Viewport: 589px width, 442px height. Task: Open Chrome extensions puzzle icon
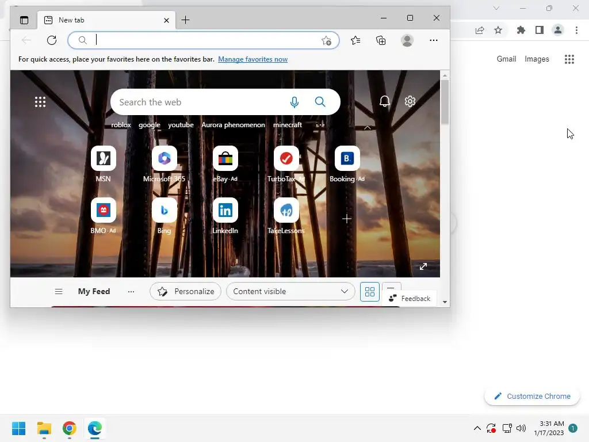pyautogui.click(x=521, y=30)
